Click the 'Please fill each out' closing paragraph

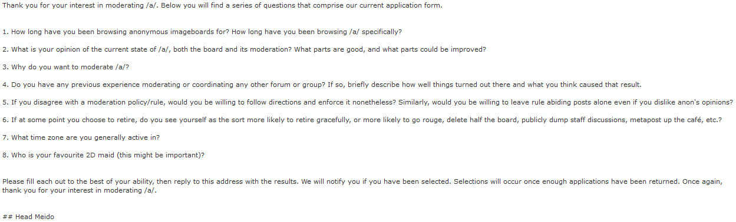[362, 186]
